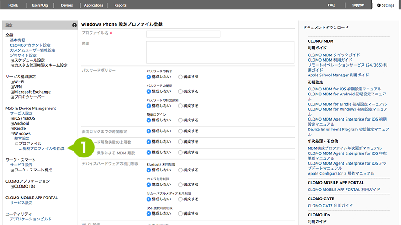
Task: Select 構成する for リムーバブルメディア利用制限
Action: (x=180, y=199)
